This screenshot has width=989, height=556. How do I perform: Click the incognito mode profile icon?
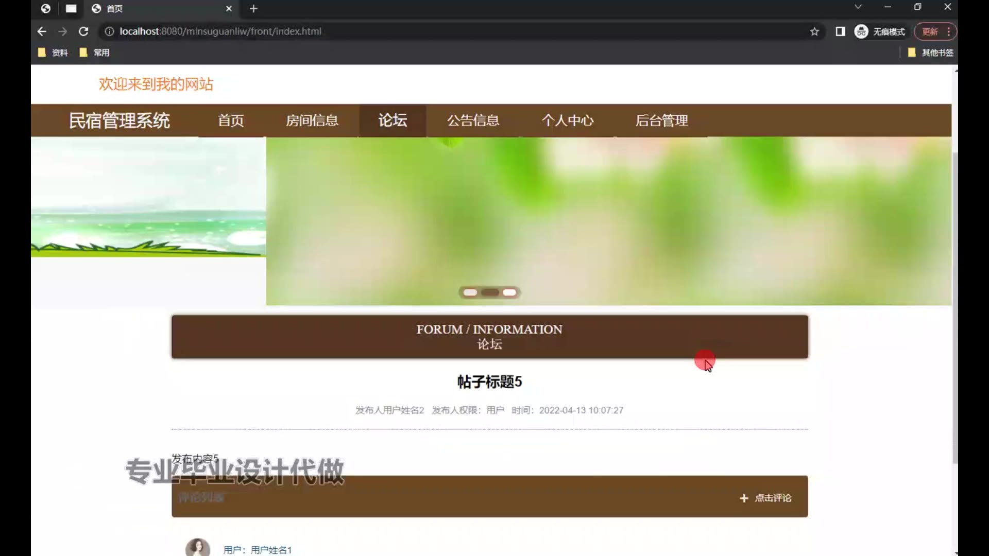861,31
